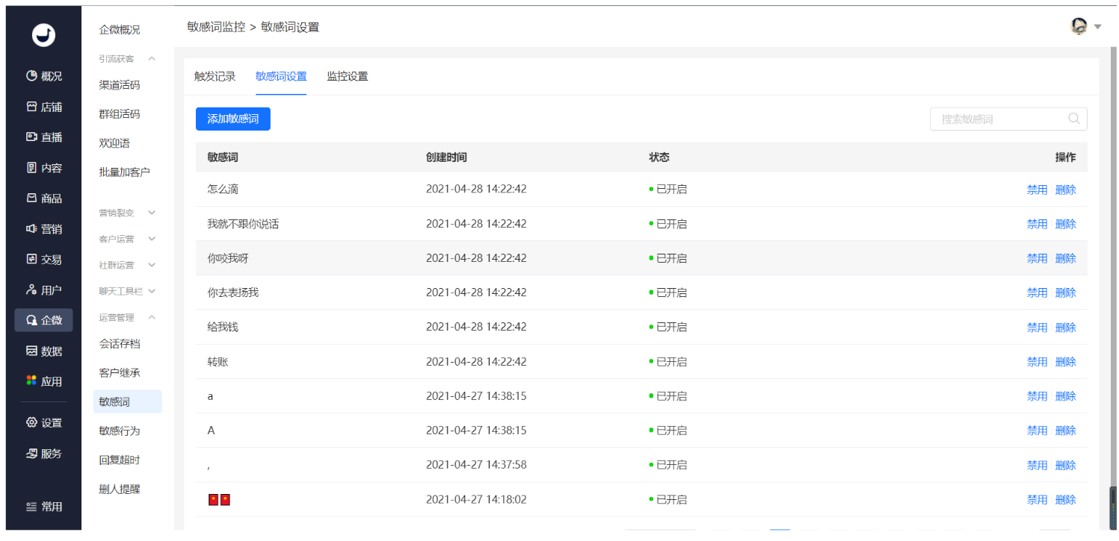Viewport: 1119px width, 541px height.
Task: Open 常用 at the sidebar bottom
Action: point(43,507)
